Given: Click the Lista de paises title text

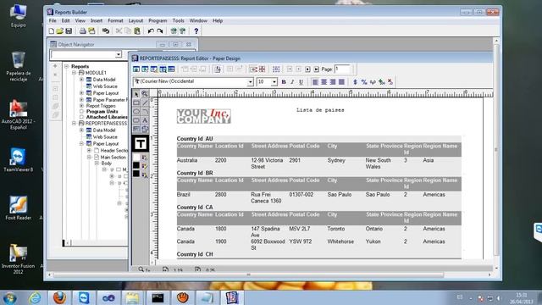Looking at the screenshot, I should tap(320, 110).
